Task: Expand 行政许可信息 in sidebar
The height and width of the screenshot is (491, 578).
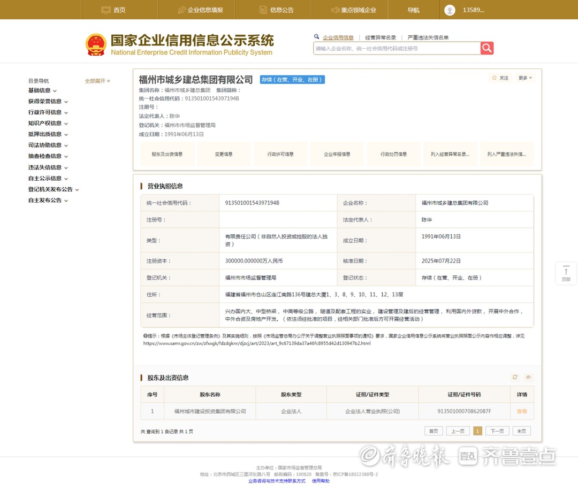Action: tap(48, 112)
